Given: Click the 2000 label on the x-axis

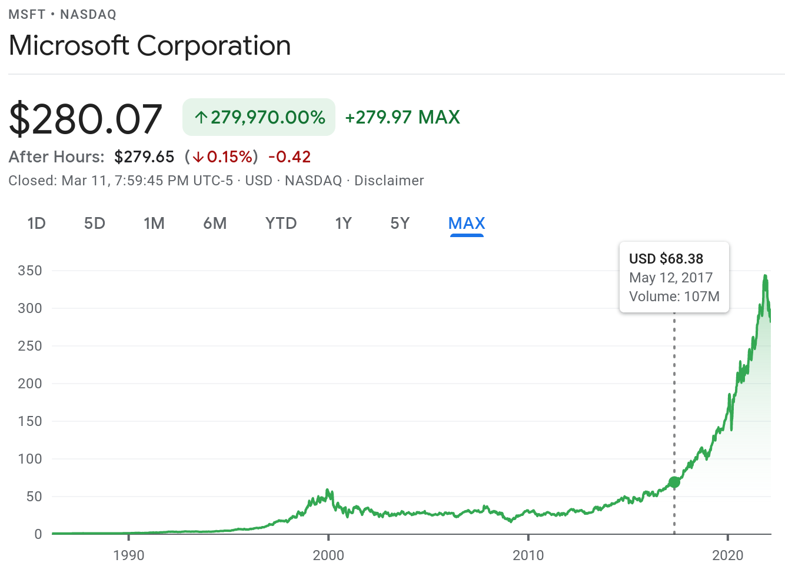Looking at the screenshot, I should point(328,555).
